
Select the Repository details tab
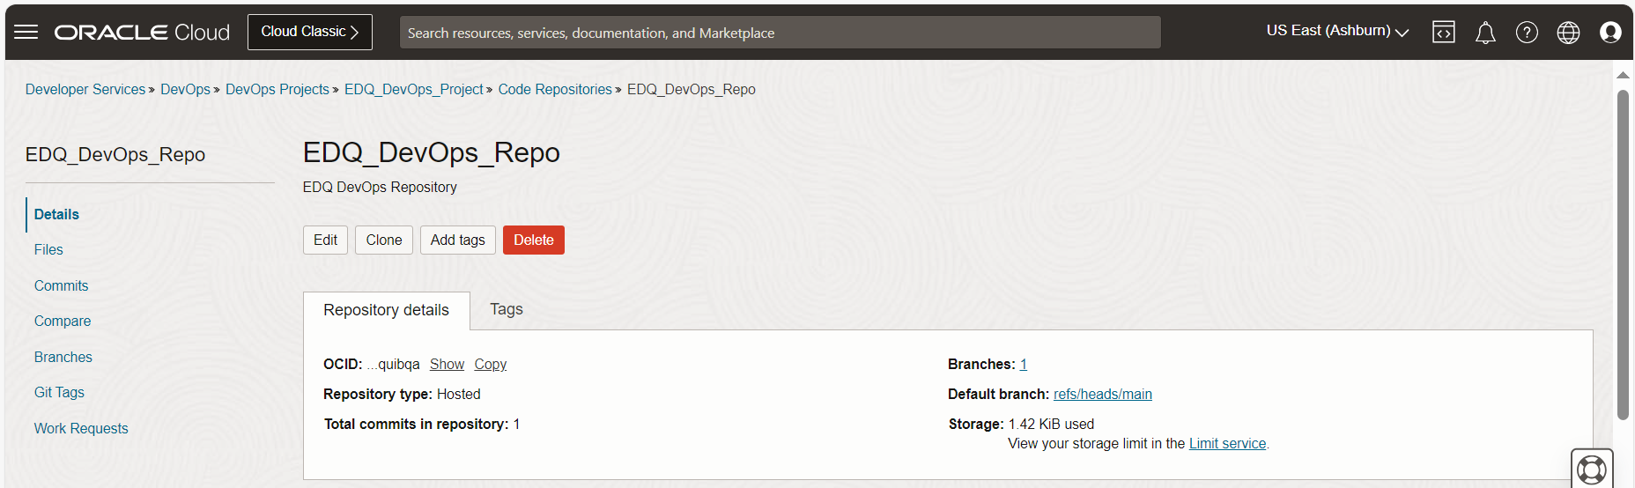(x=386, y=310)
